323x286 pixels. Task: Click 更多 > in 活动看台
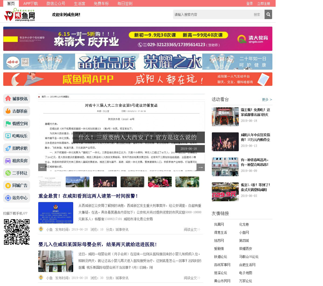pos(267,100)
